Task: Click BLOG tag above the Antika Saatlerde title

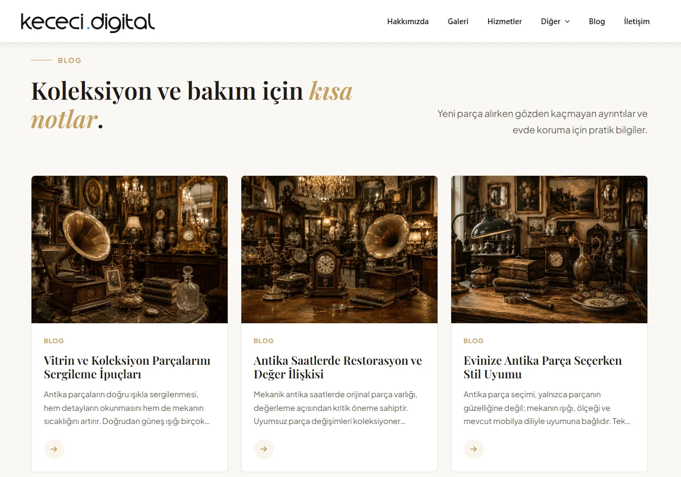Action: [x=264, y=341]
